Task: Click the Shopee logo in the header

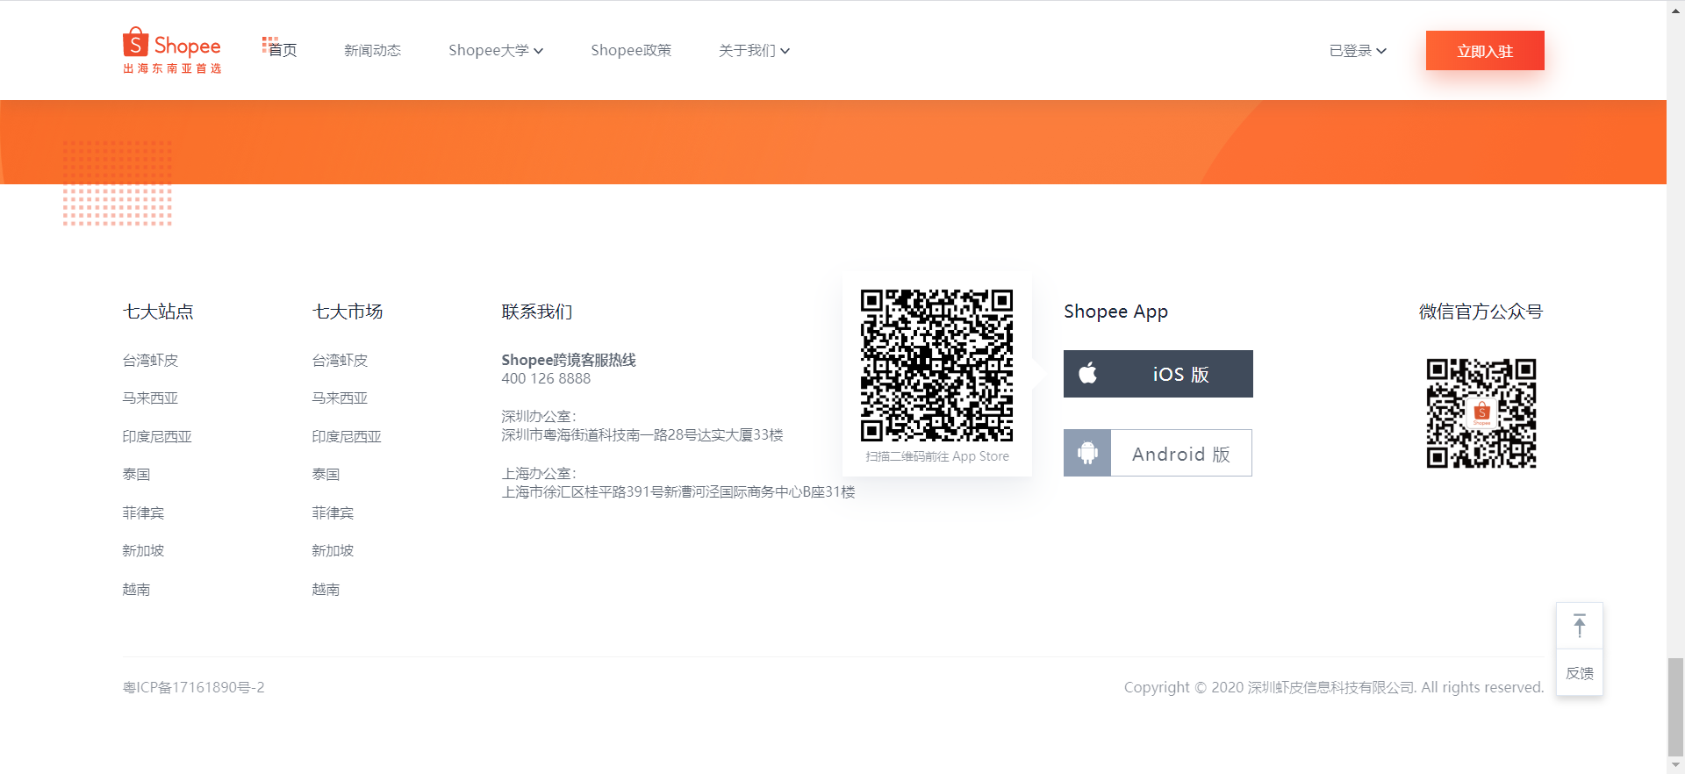Action: coord(172,50)
